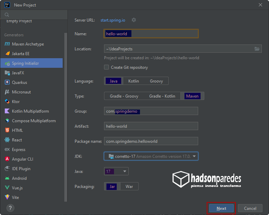The height and width of the screenshot is (215, 269).
Task: Choose Gradle - Kotlin build type
Action: click(162, 96)
